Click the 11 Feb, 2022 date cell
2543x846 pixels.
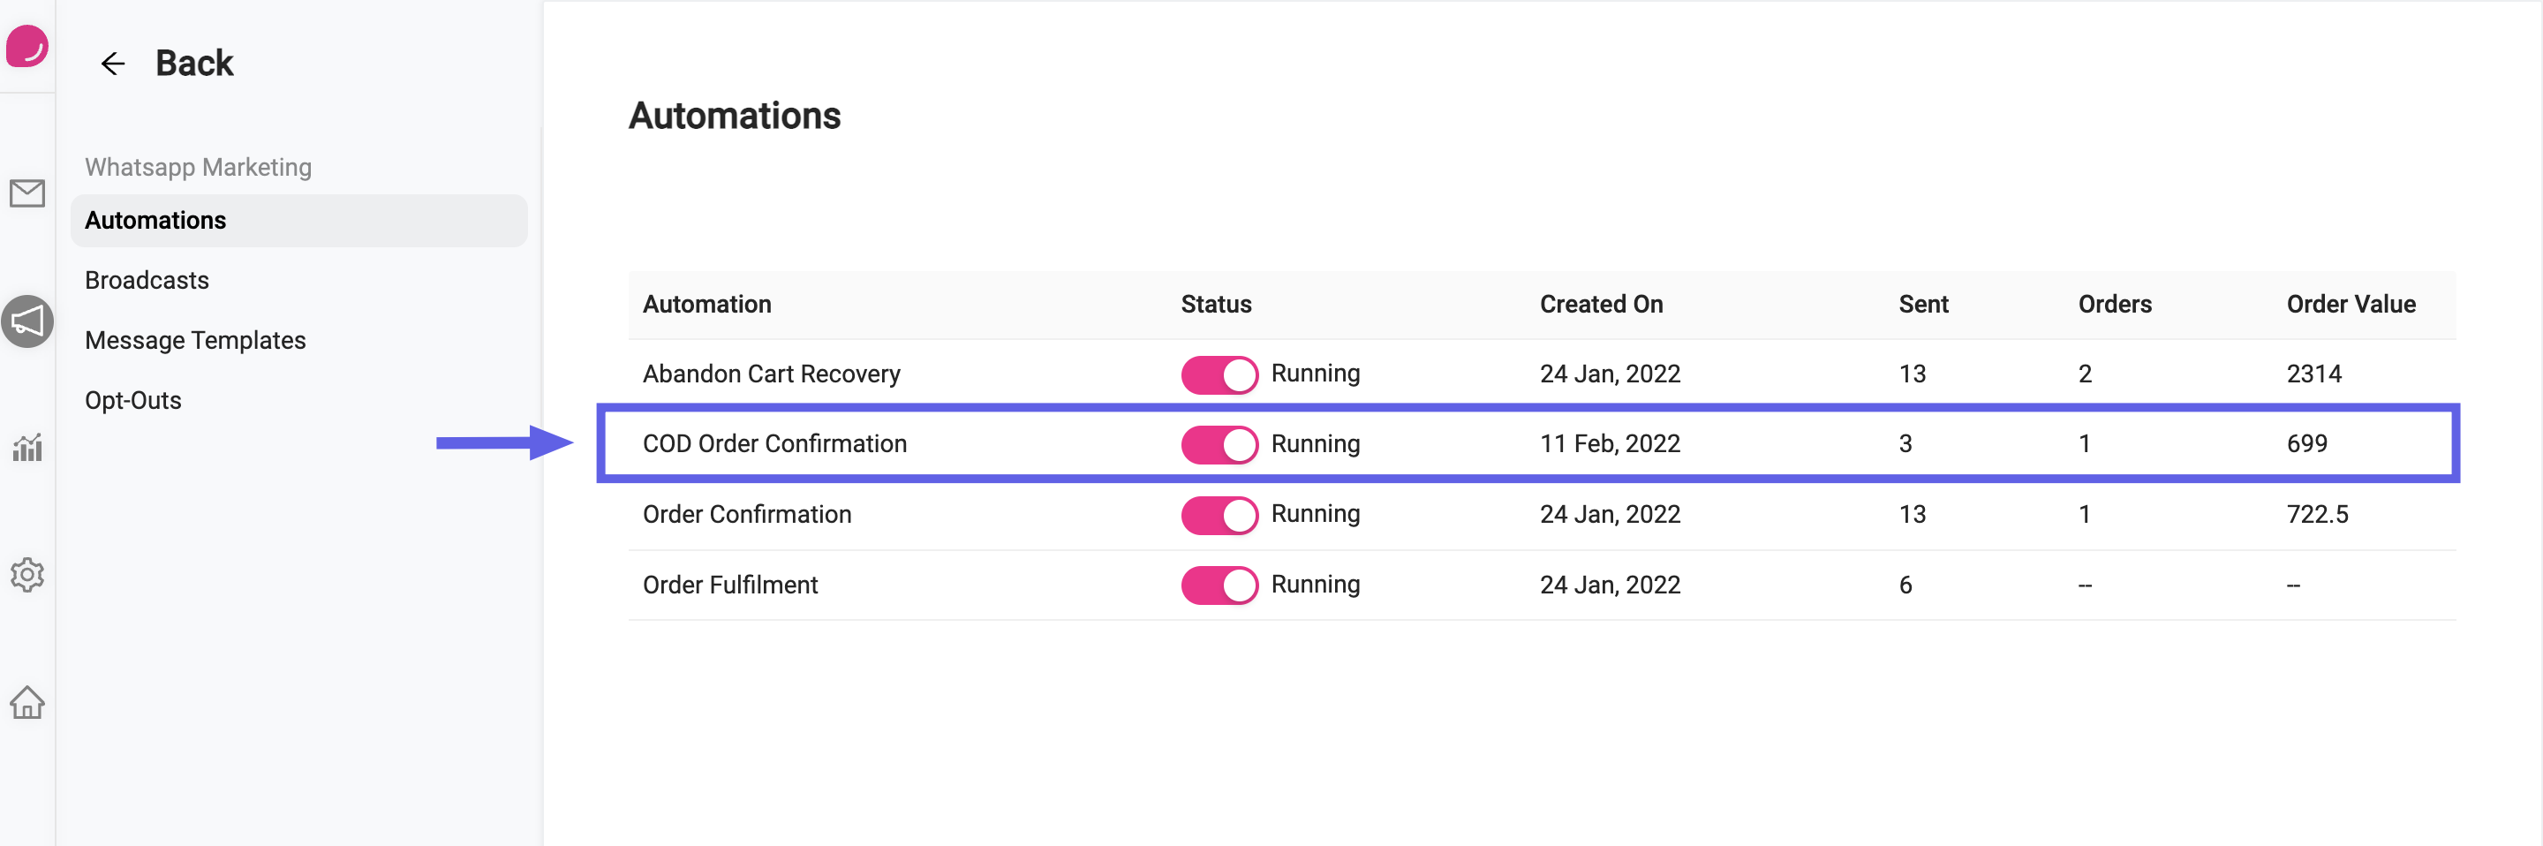point(1609,444)
